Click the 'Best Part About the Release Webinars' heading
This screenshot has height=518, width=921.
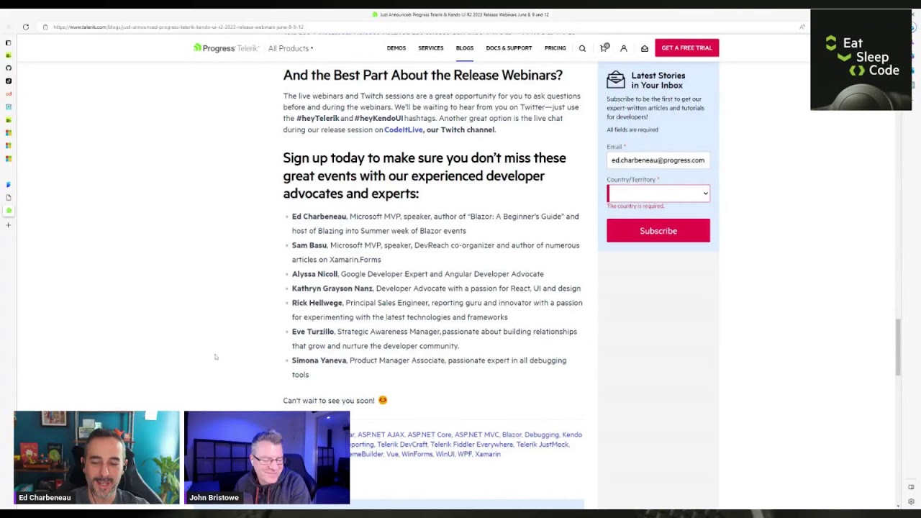tap(422, 75)
